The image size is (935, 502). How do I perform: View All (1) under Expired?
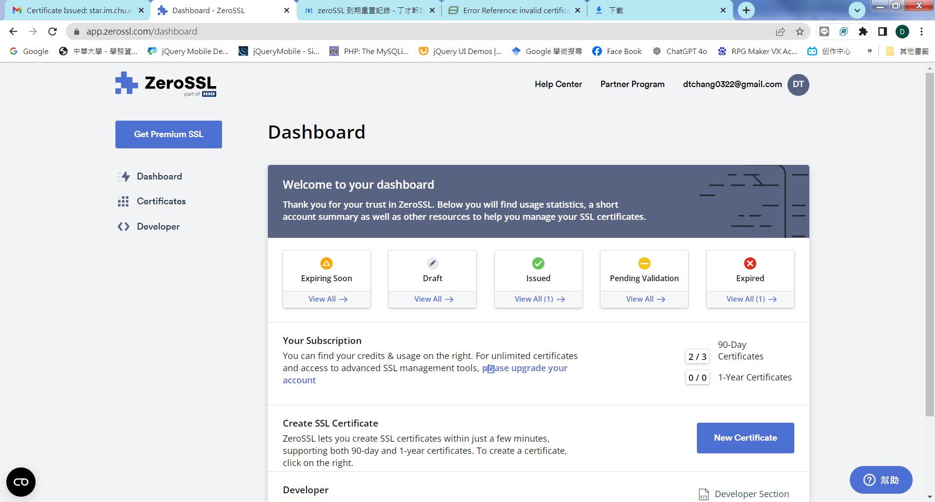coord(751,299)
